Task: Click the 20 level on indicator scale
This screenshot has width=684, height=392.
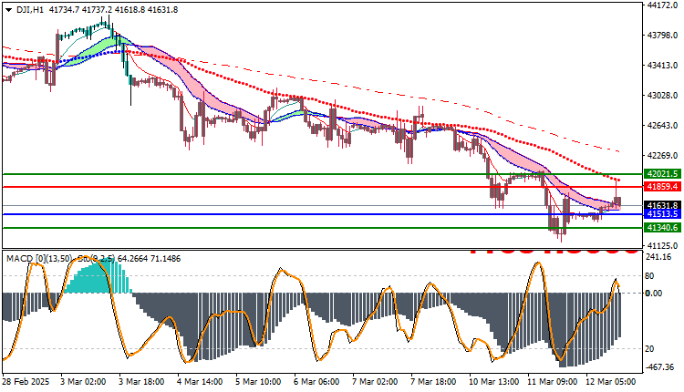Action: 649,349
